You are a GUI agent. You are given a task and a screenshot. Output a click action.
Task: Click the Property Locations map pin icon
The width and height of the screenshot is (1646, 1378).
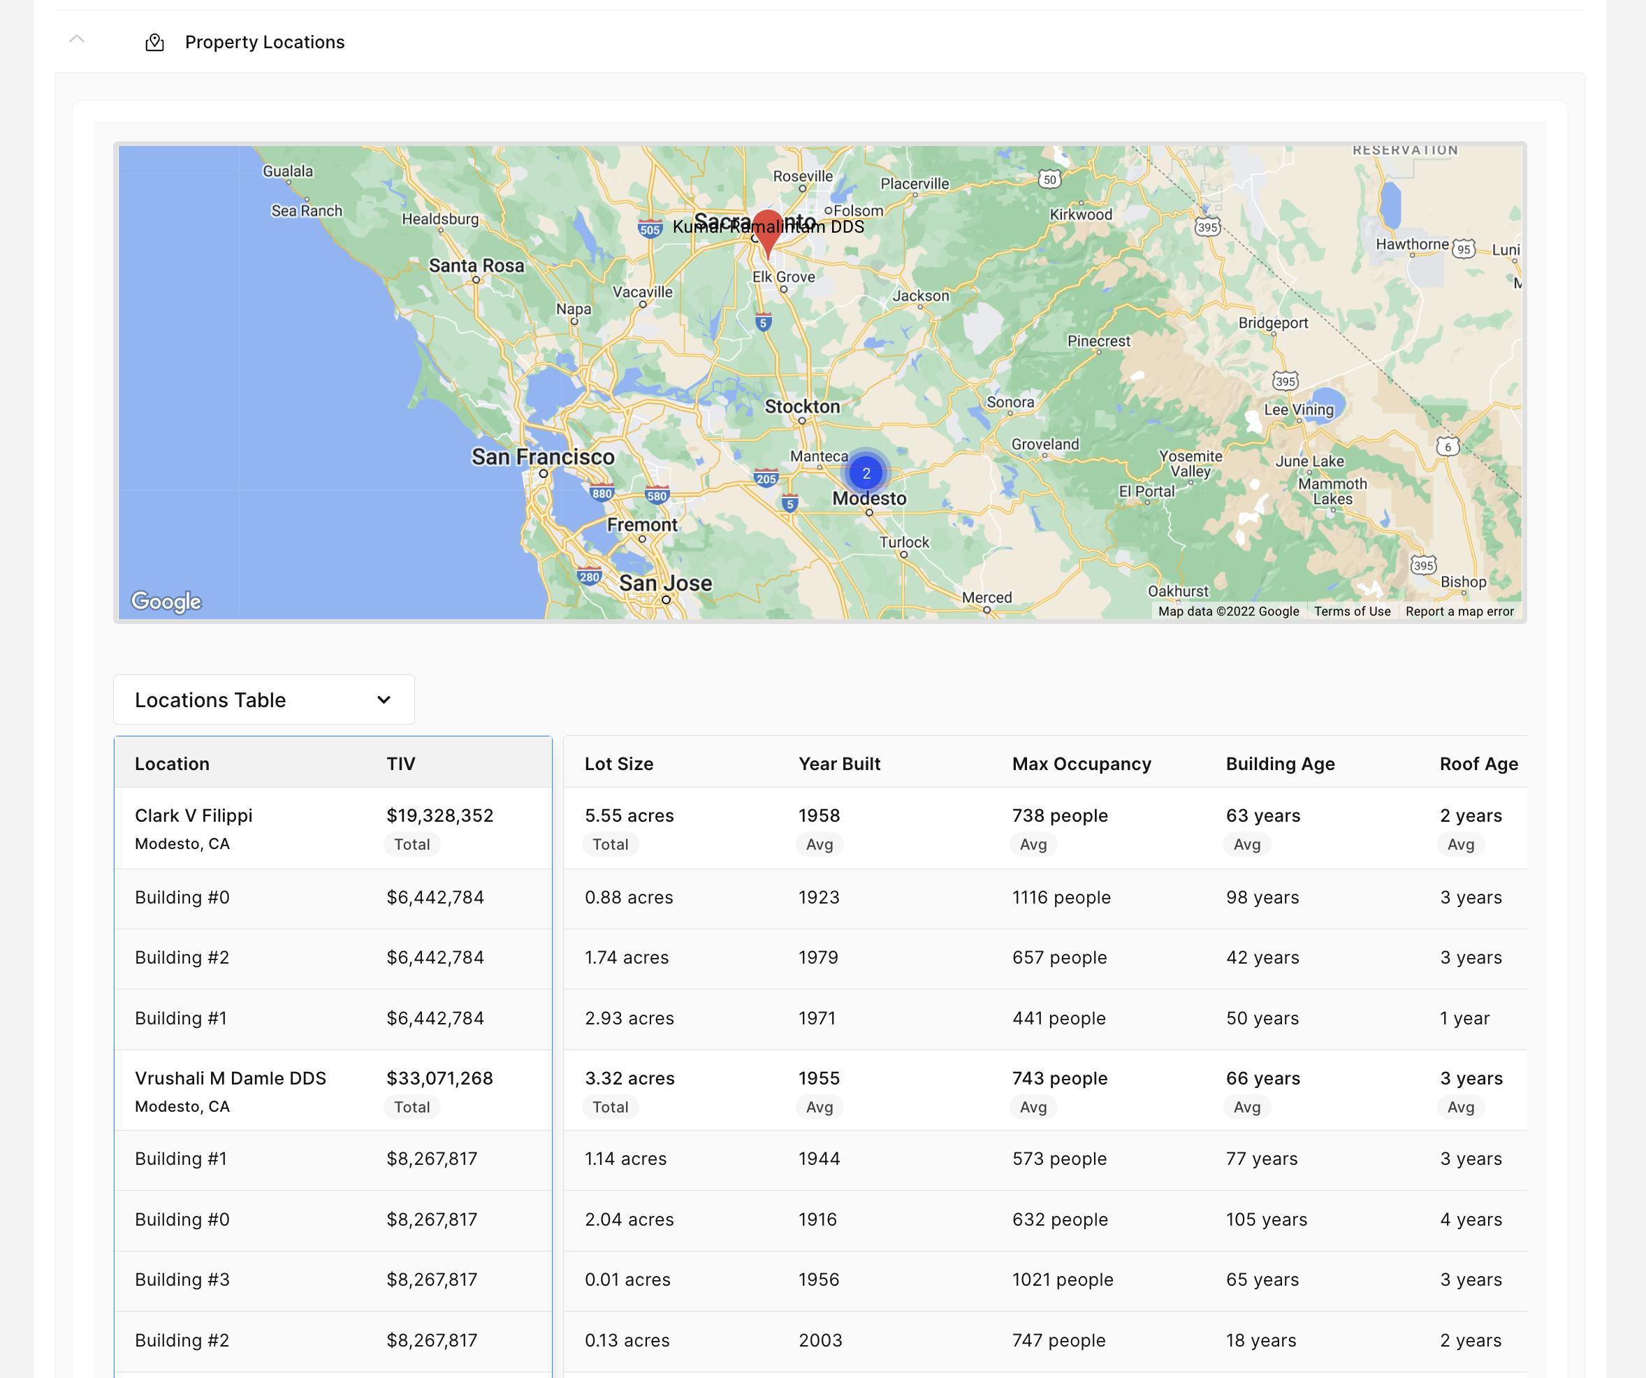point(154,43)
